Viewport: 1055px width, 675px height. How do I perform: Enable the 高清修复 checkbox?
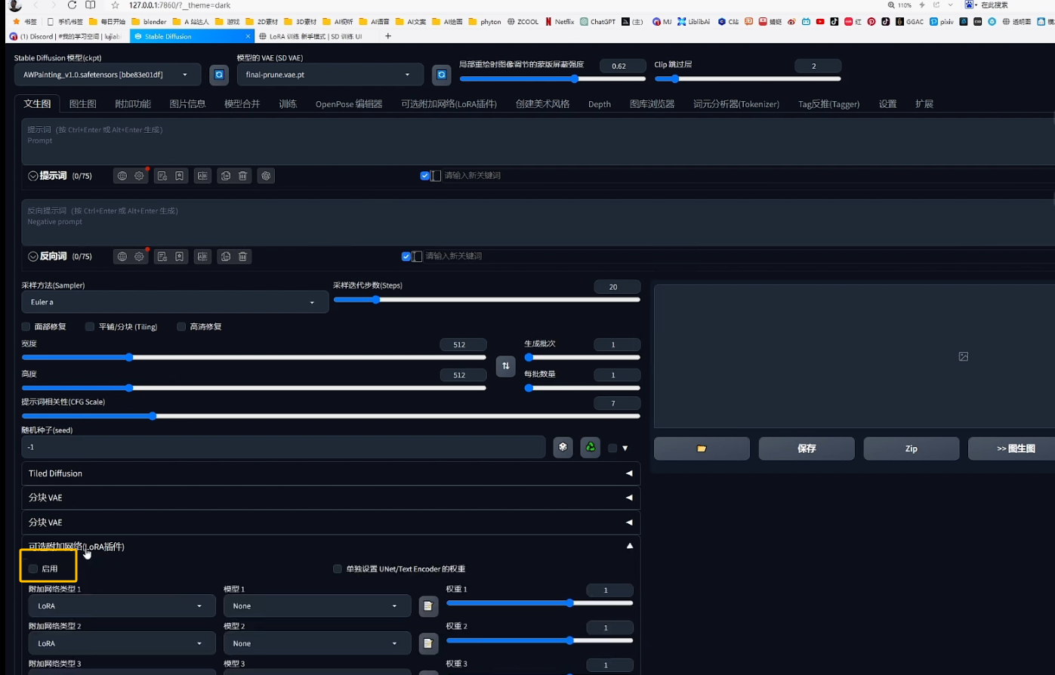181,327
